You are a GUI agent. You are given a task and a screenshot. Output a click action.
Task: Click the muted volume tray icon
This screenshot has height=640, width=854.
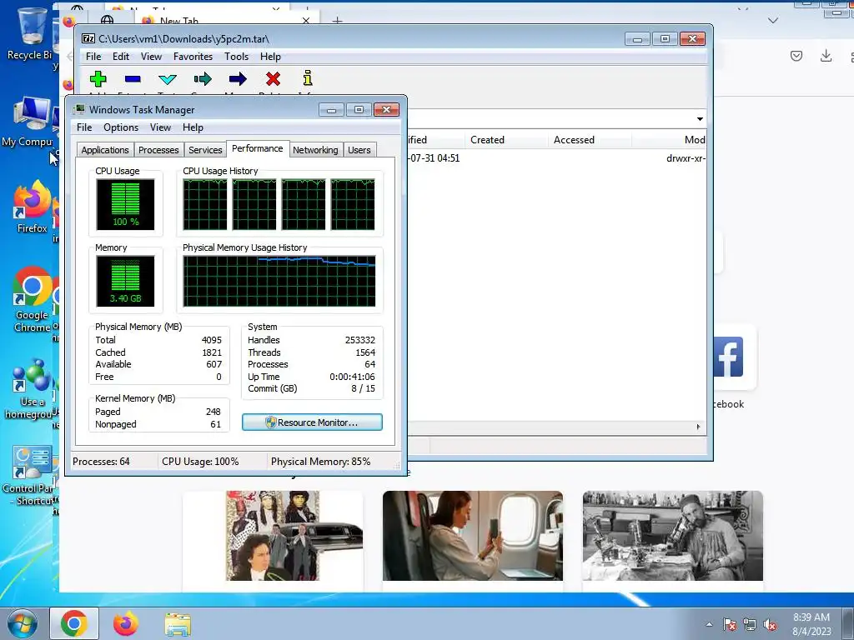pyautogui.click(x=770, y=624)
